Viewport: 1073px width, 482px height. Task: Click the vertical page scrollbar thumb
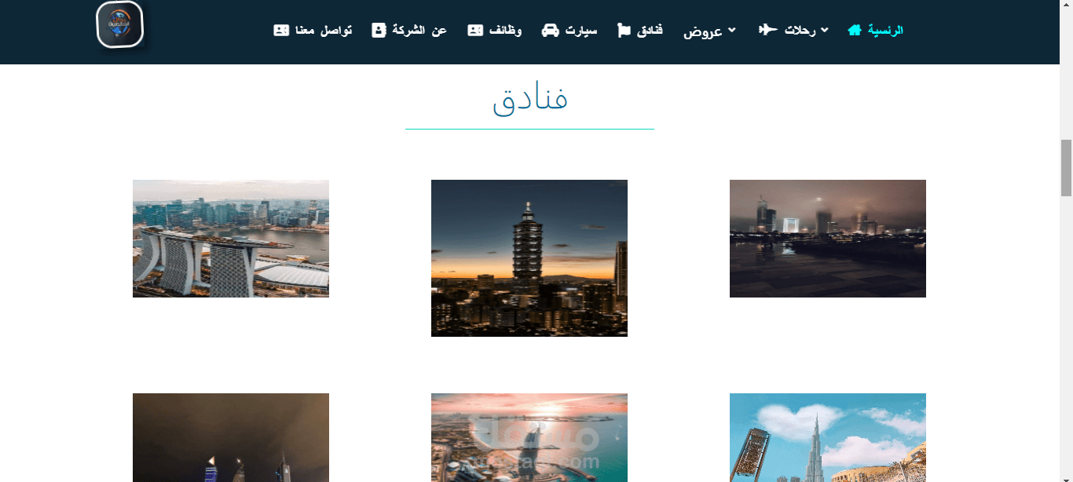coord(1066,168)
